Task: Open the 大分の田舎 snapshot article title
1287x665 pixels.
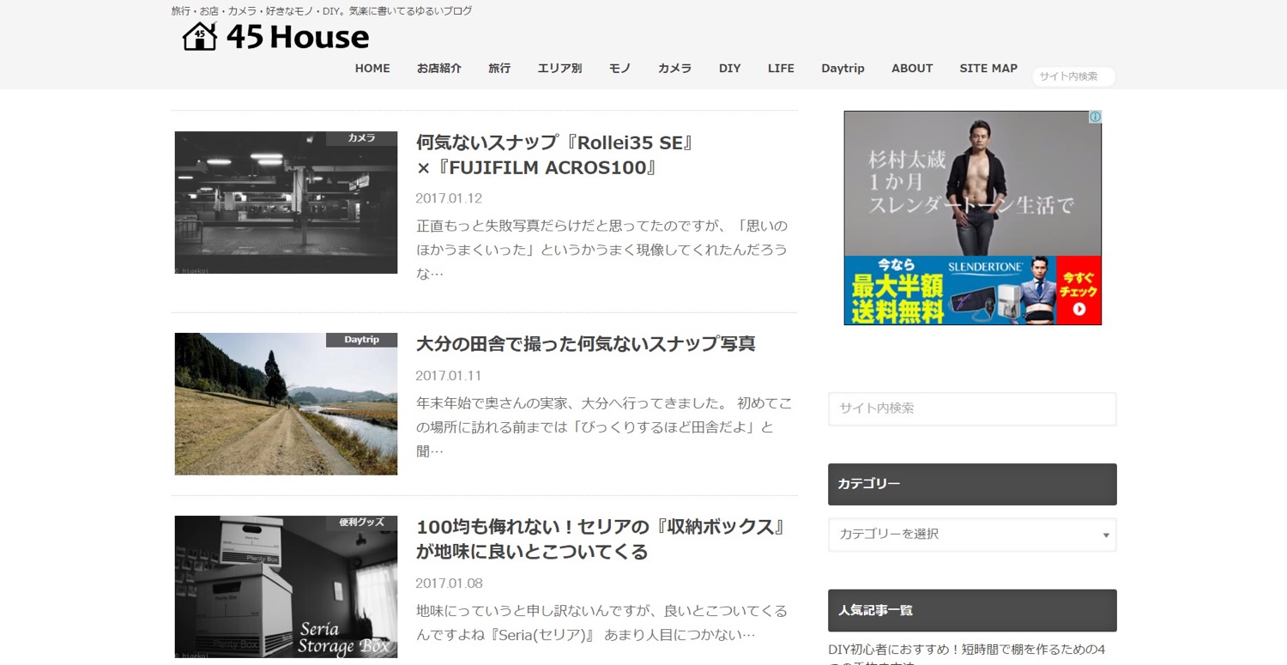Action: (x=585, y=344)
